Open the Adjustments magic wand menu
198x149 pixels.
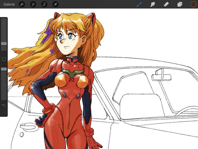point(33,4)
